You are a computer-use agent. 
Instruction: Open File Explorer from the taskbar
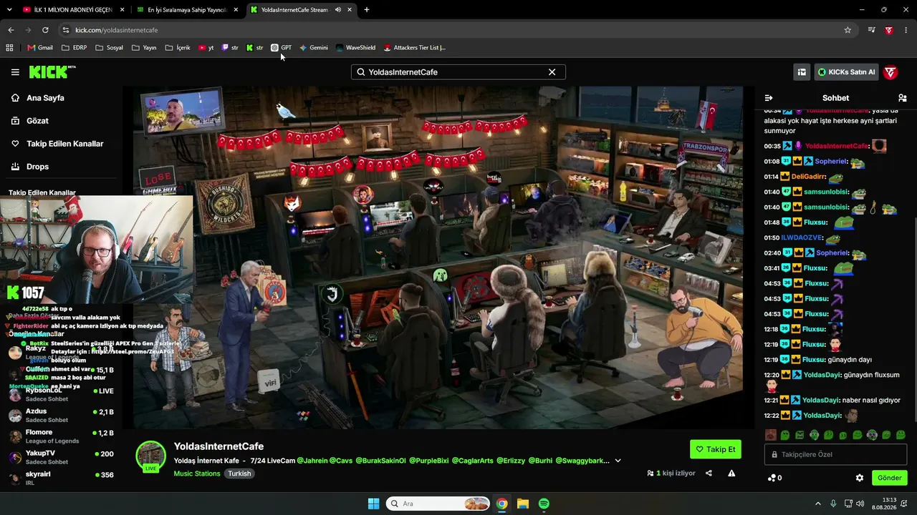pyautogui.click(x=523, y=504)
